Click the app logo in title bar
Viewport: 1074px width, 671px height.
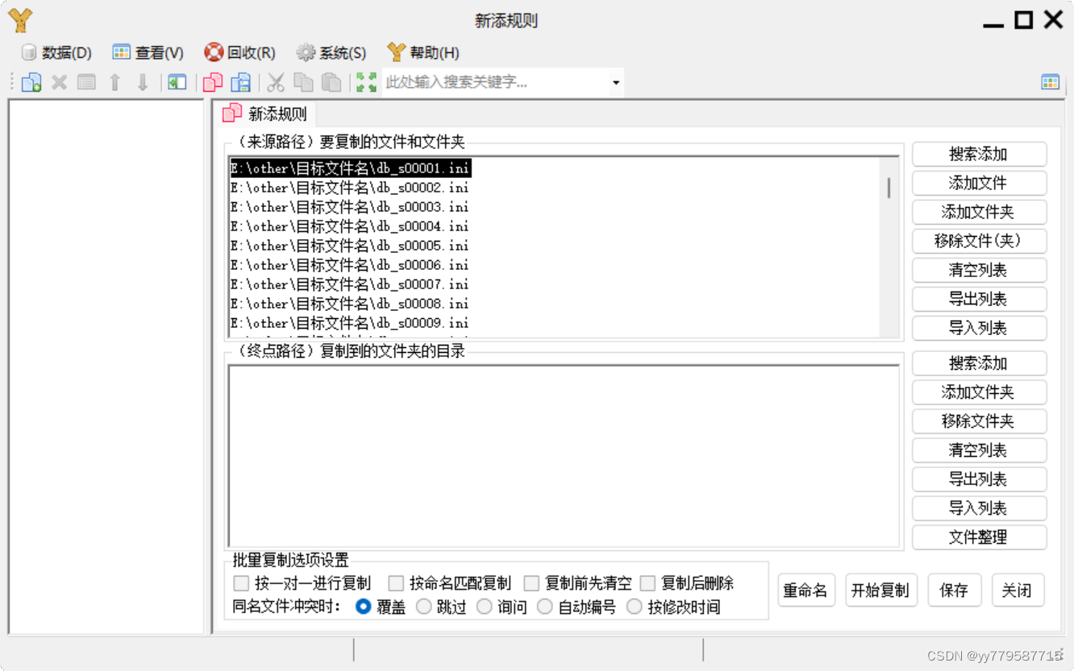(20, 20)
